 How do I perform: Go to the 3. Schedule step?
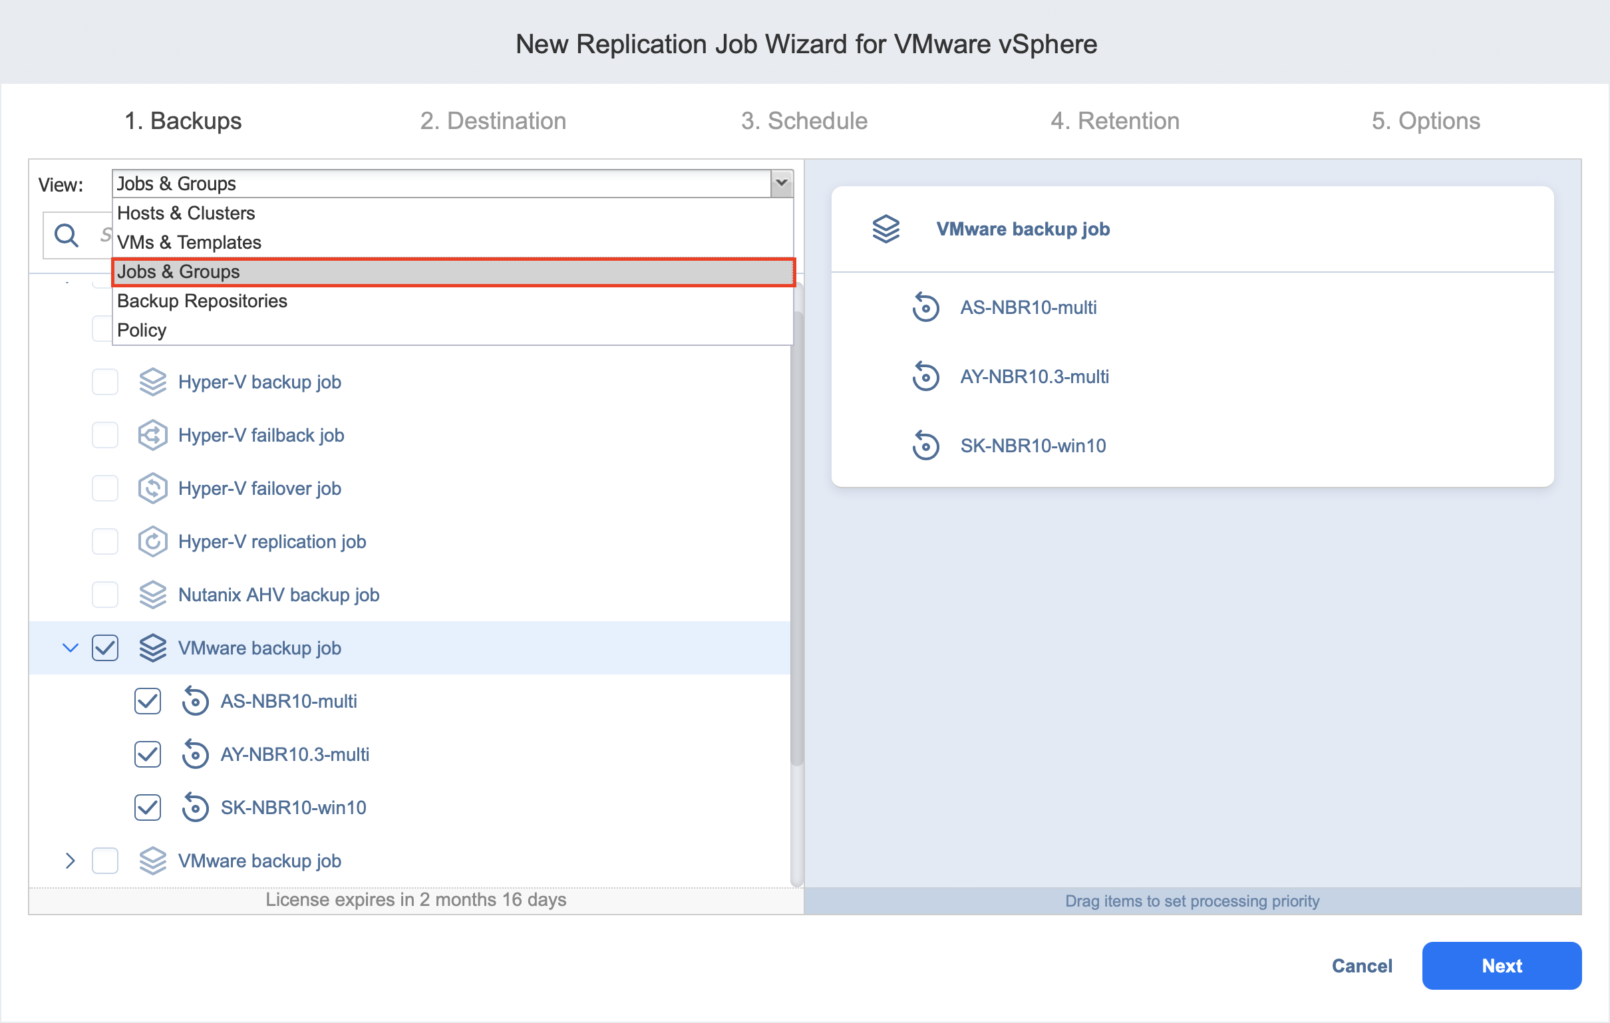(804, 121)
